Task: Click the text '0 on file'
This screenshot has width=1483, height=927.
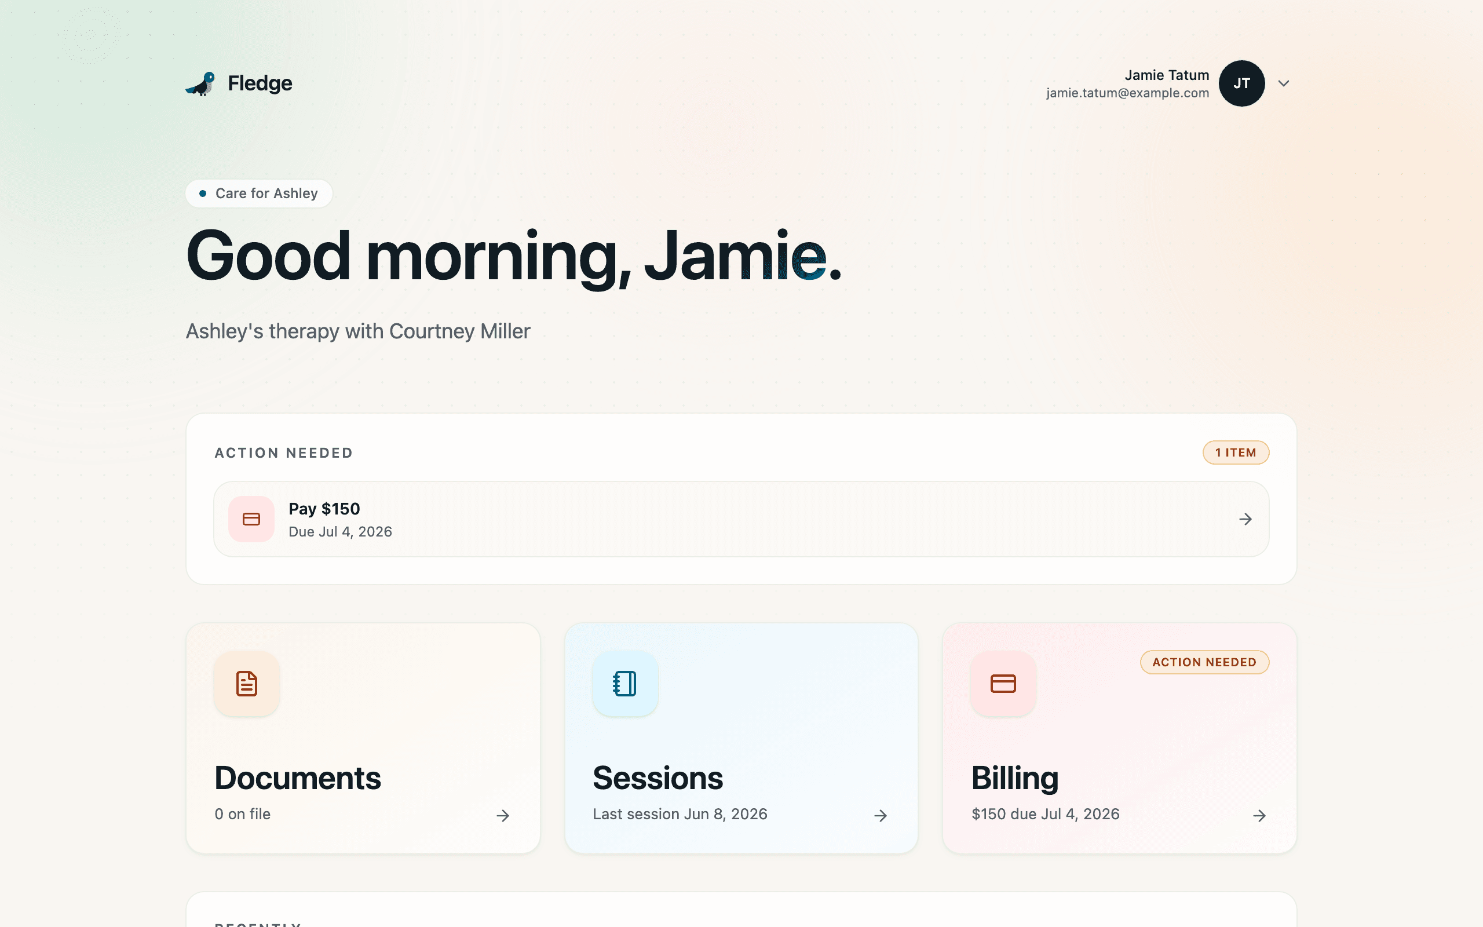Action: click(x=243, y=814)
